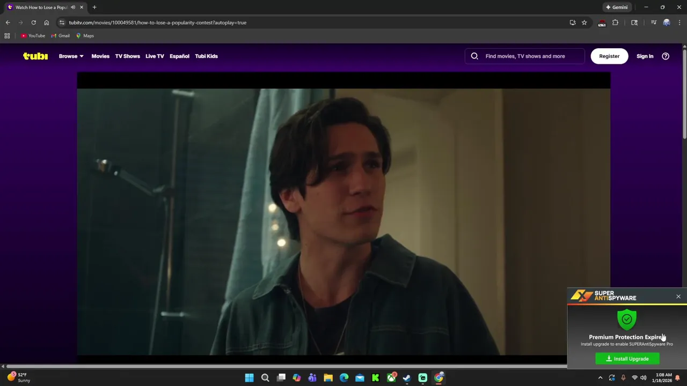Click the Chrome taskbar icon

[438, 377]
